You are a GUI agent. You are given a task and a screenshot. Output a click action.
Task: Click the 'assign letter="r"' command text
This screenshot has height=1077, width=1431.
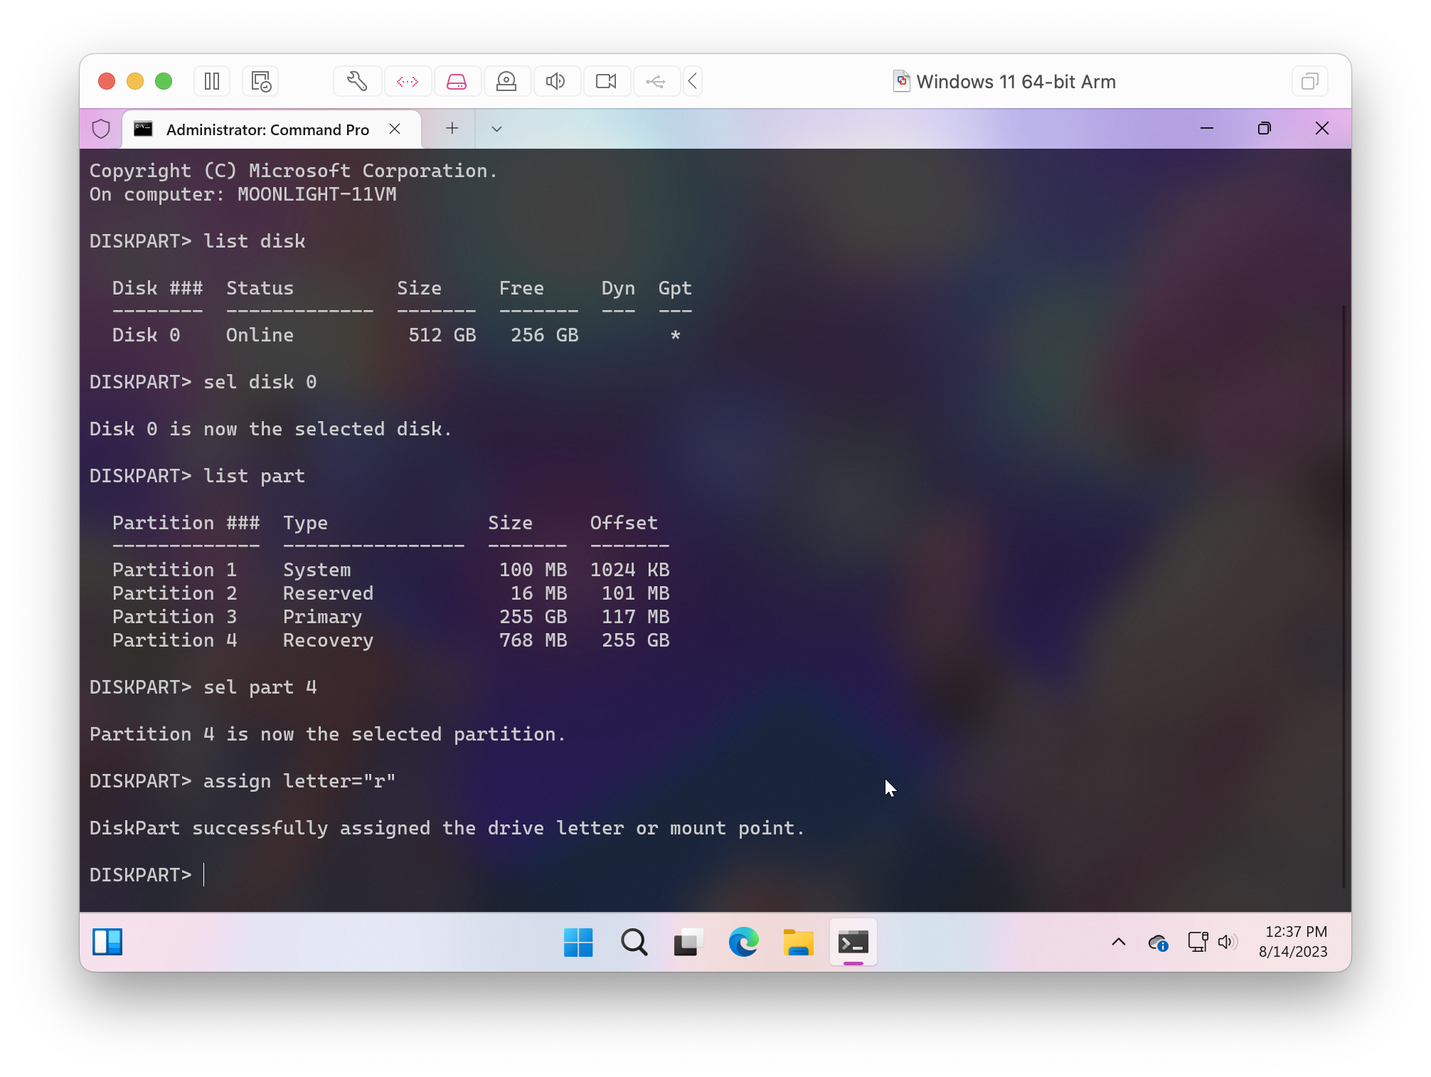(x=299, y=781)
